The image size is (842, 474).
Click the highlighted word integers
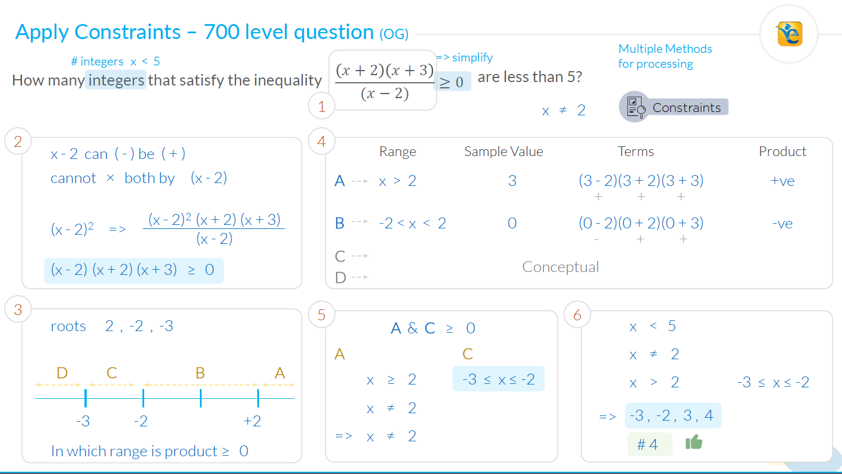click(116, 80)
